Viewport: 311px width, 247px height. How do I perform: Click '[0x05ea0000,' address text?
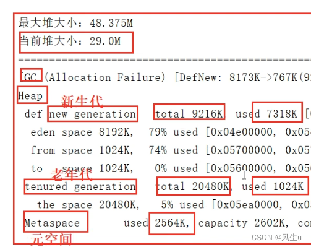click(247, 205)
